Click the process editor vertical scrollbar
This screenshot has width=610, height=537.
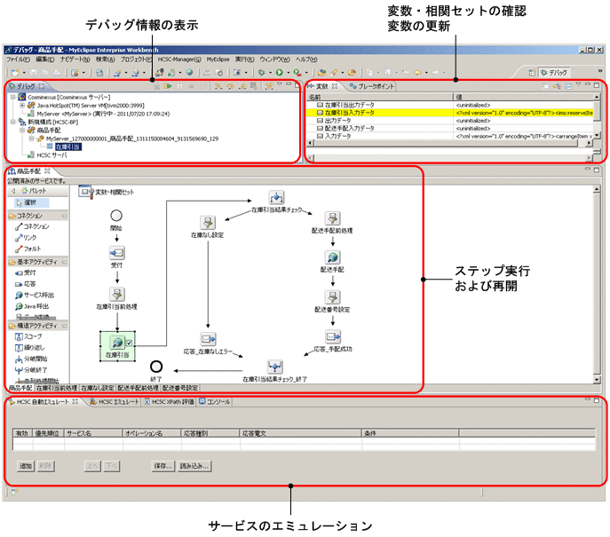[597, 285]
